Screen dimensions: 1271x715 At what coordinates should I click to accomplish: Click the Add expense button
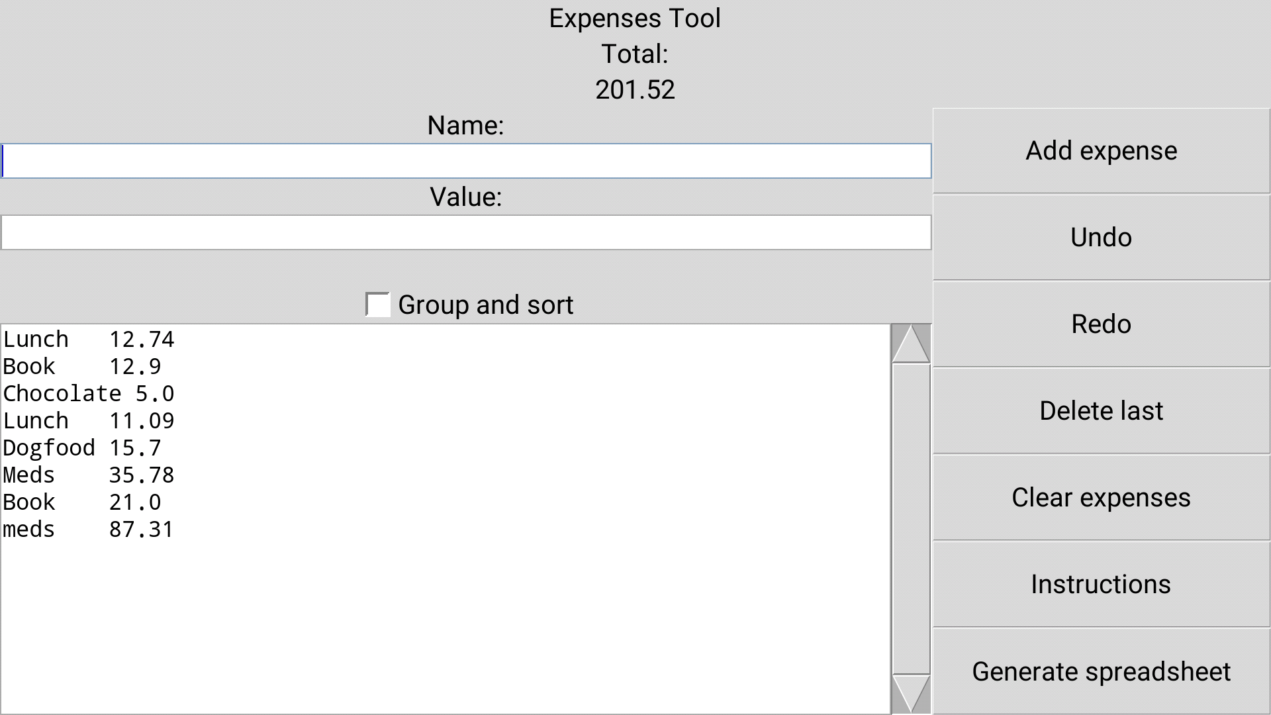pos(1101,150)
